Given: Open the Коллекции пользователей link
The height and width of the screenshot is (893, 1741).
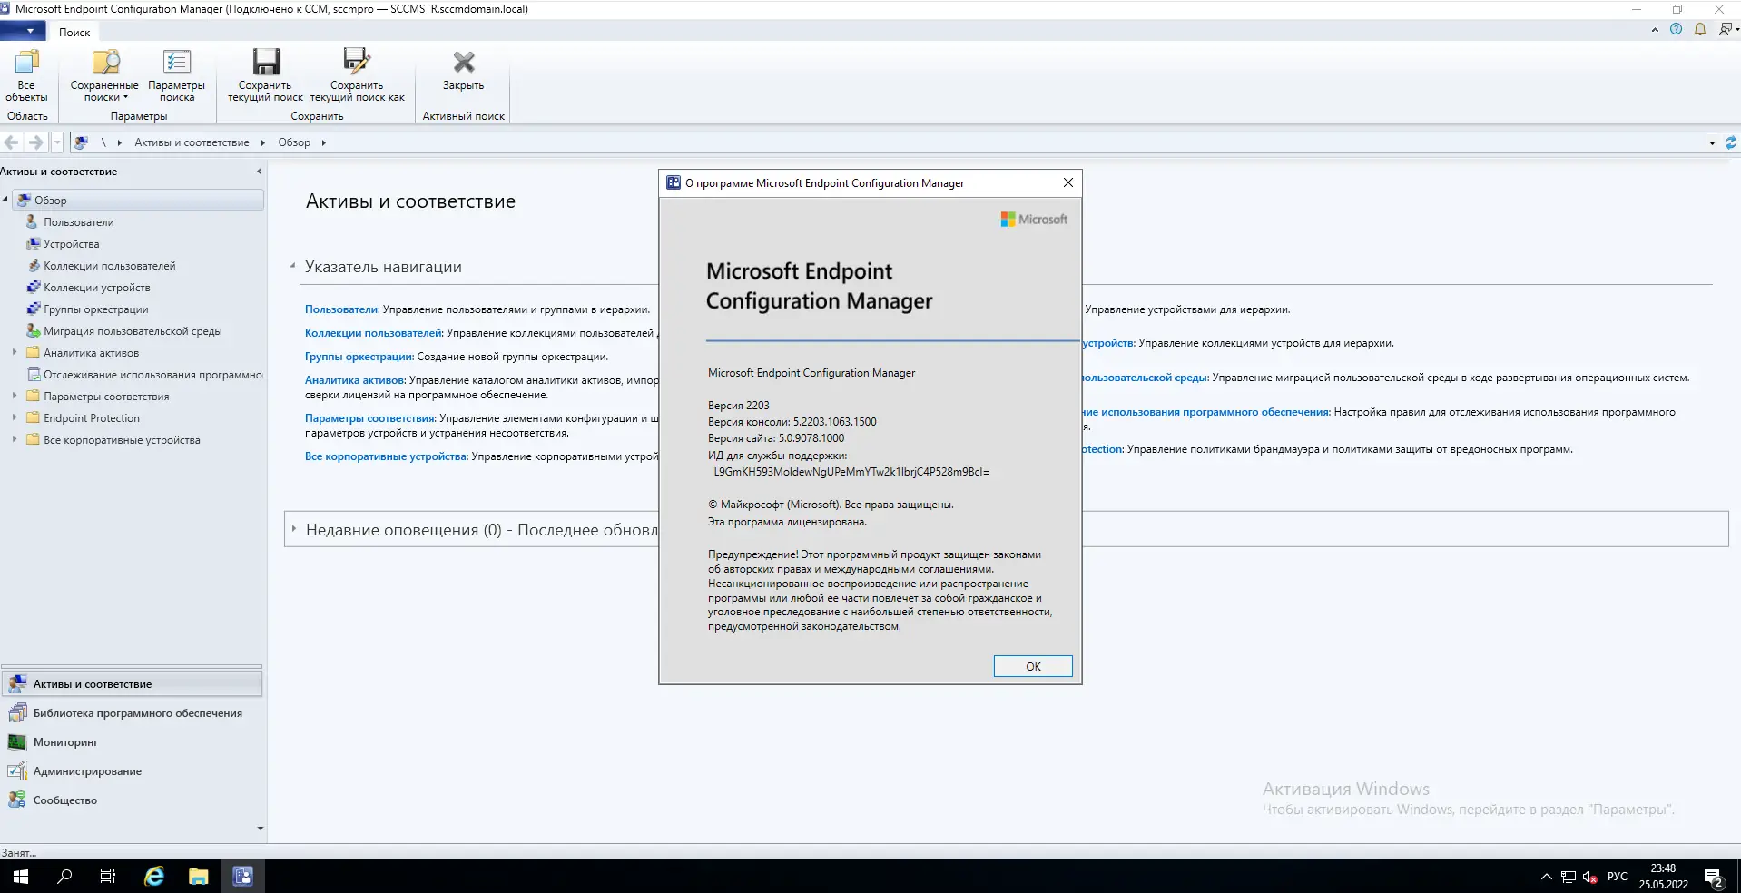Looking at the screenshot, I should pyautogui.click(x=373, y=333).
